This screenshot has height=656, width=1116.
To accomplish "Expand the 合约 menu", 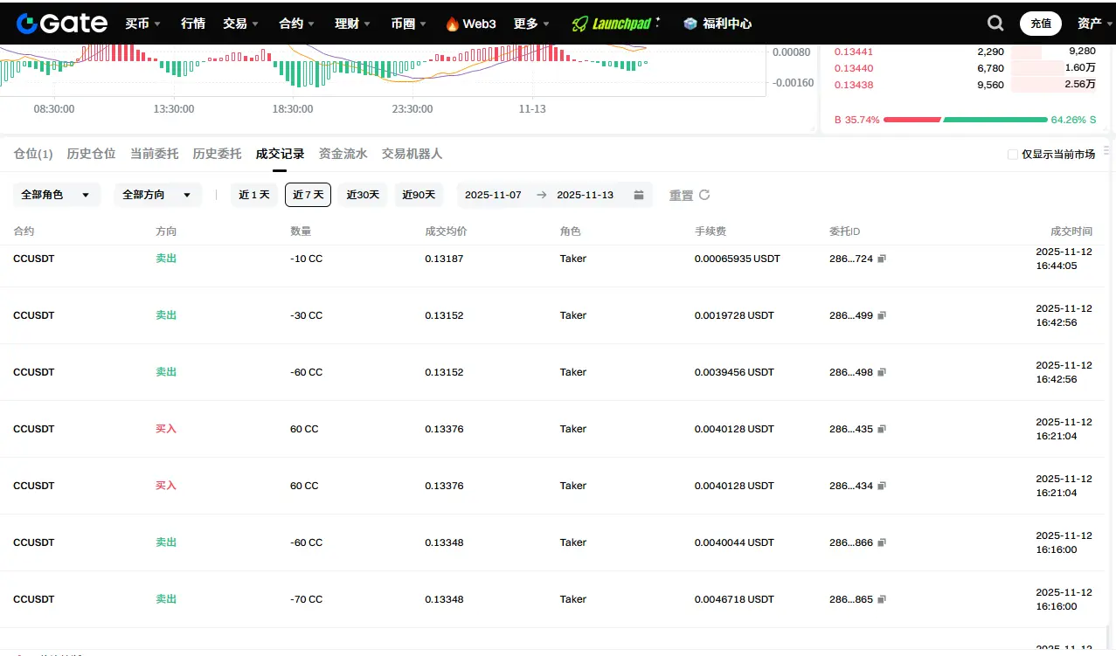I will point(296,24).
